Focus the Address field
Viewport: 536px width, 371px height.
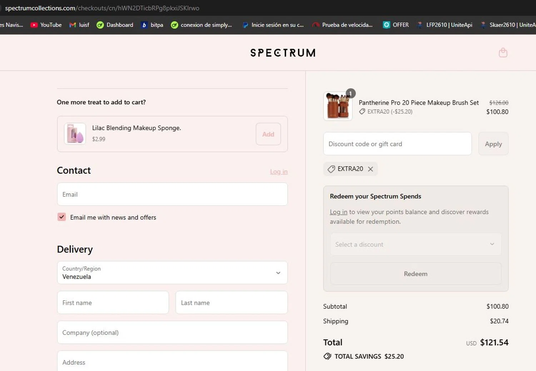(172, 361)
